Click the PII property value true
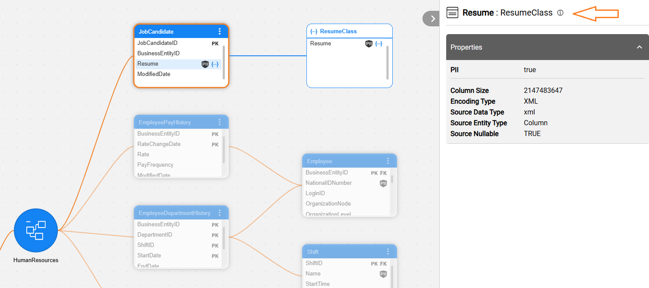 tap(530, 70)
